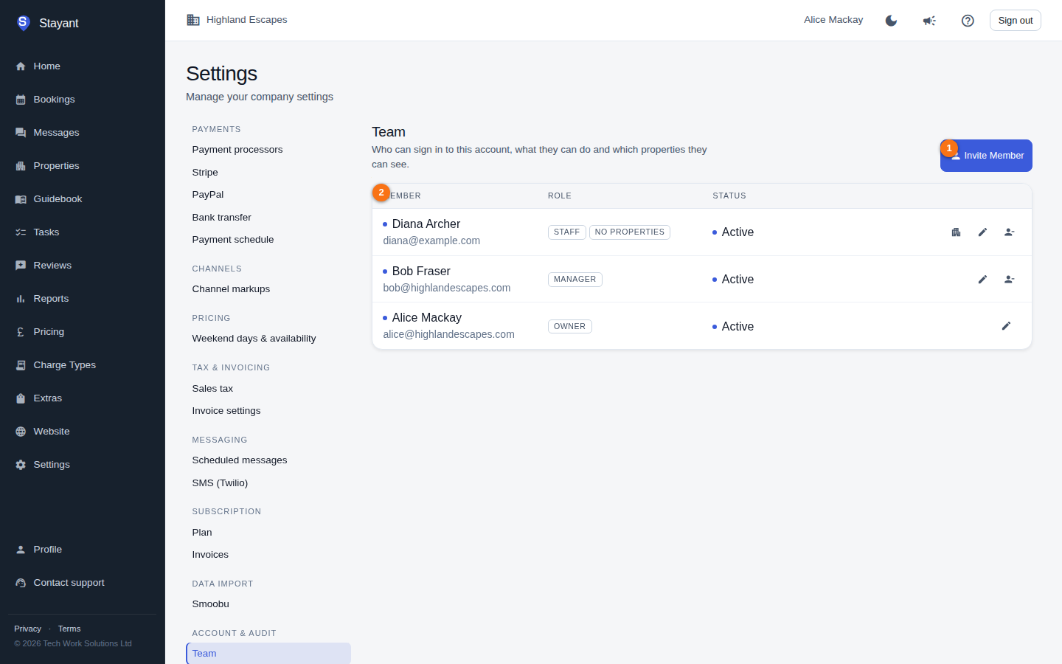Click the OWNER role badge
This screenshot has width=1062, height=664.
pyautogui.click(x=570, y=326)
